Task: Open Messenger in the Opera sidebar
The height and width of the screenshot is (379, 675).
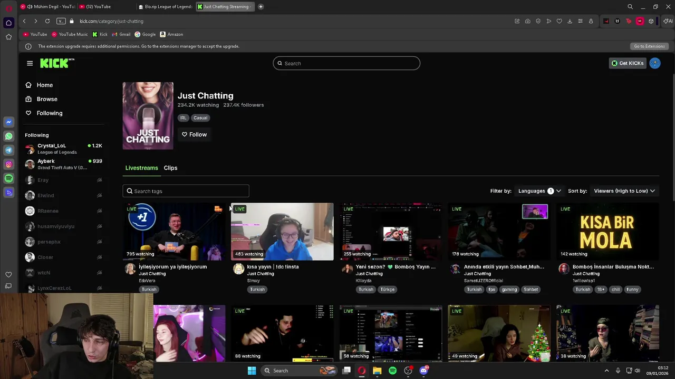Action: pyautogui.click(x=8, y=122)
